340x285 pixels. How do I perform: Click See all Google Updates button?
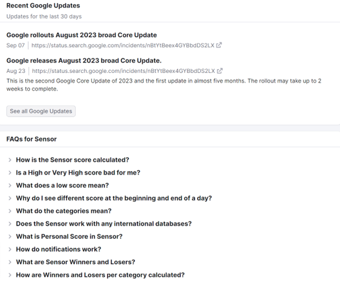[x=41, y=111]
